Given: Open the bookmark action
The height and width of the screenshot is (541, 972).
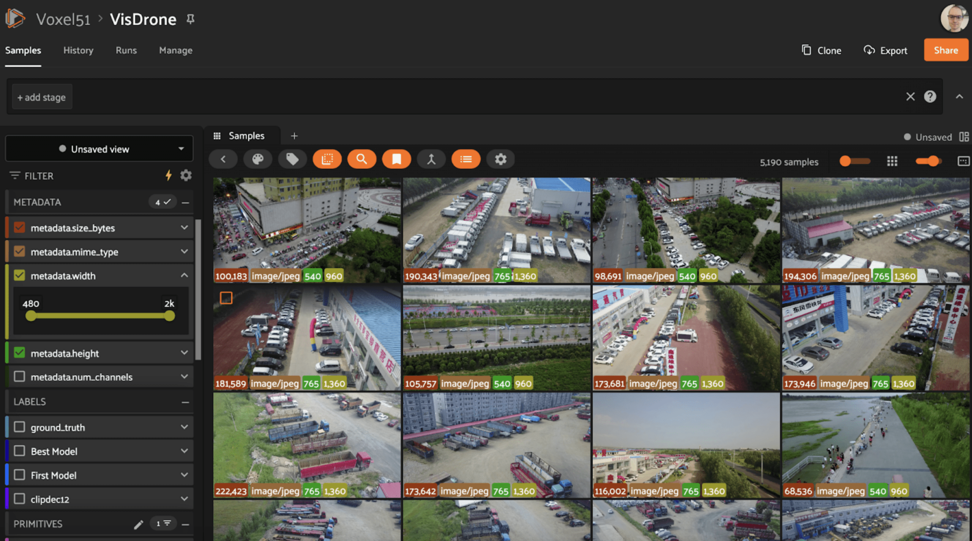Looking at the screenshot, I should [396, 159].
